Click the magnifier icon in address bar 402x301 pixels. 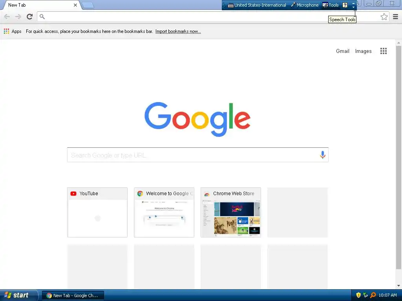42,16
